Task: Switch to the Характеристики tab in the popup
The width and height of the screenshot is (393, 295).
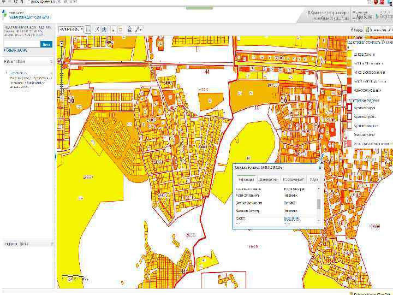Action: 268,179
